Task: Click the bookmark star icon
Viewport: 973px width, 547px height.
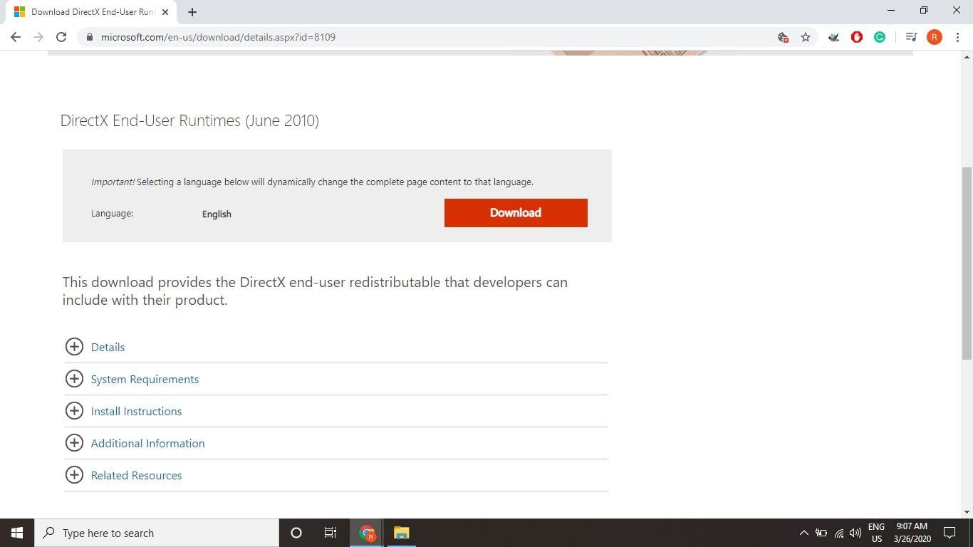Action: pos(806,37)
